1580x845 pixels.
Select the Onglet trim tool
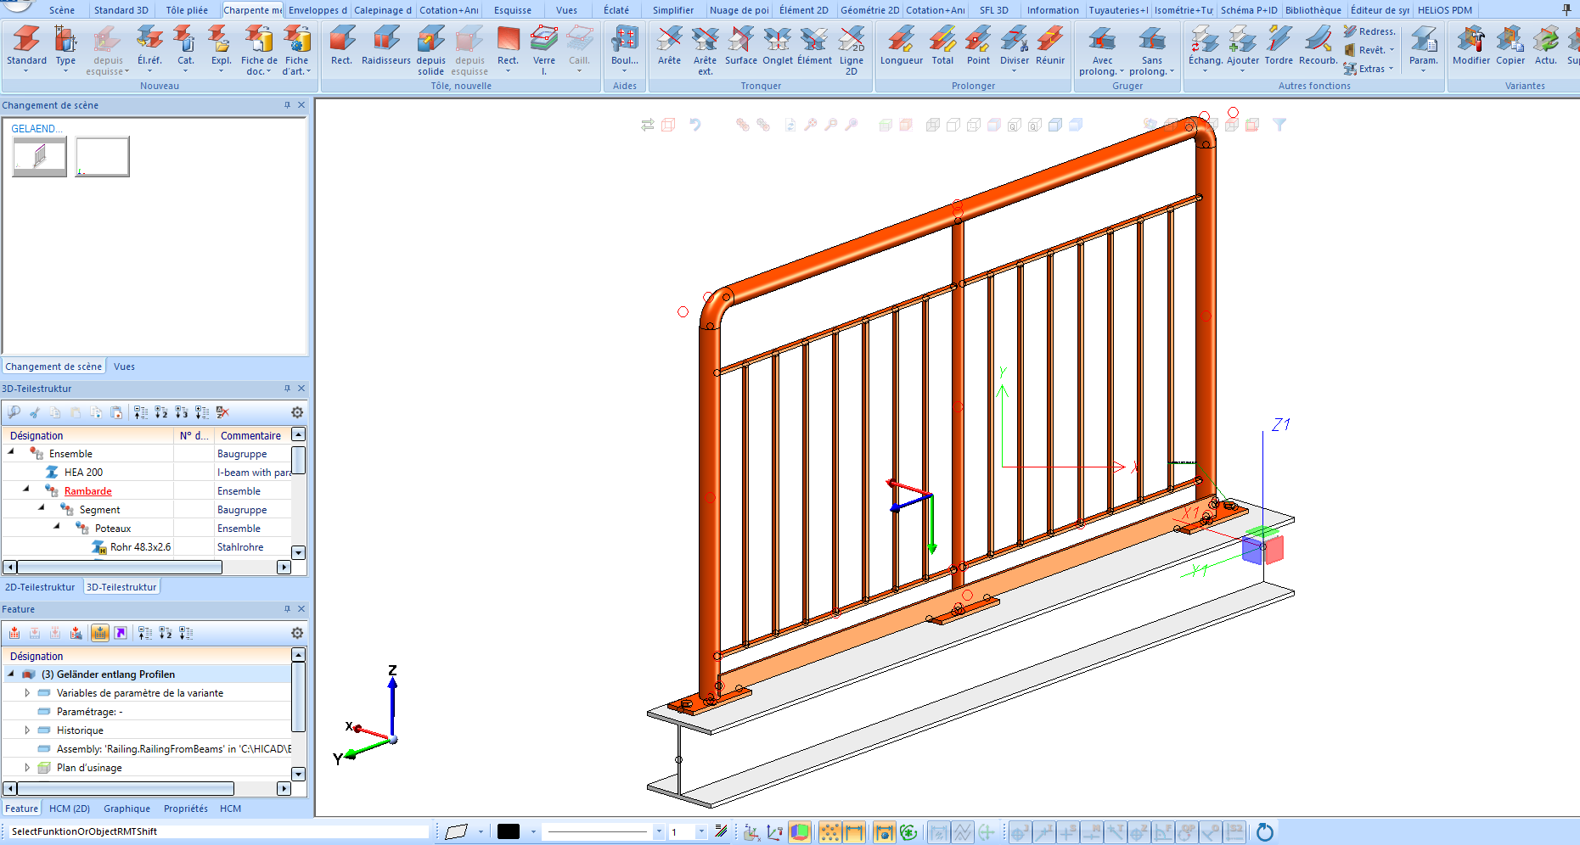(x=777, y=47)
